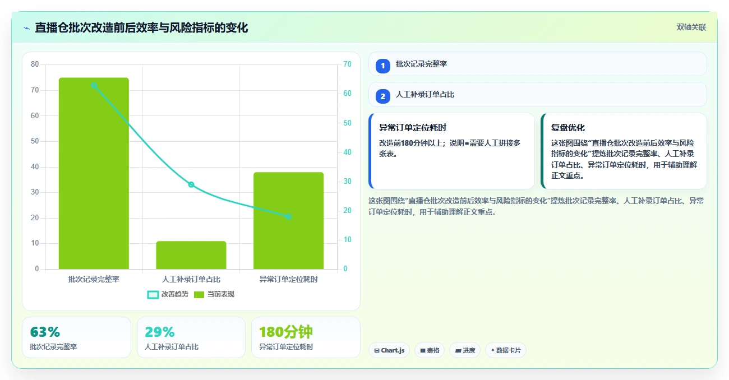
Task: Open list item 人工补录订单占比
Action: pos(537,94)
